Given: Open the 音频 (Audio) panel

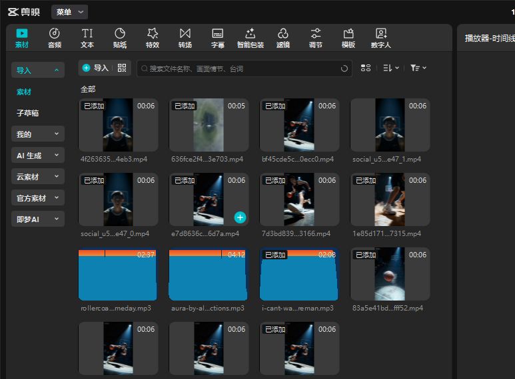Looking at the screenshot, I should click(x=55, y=38).
